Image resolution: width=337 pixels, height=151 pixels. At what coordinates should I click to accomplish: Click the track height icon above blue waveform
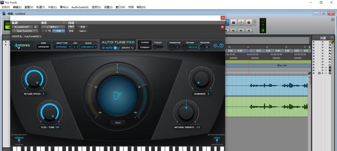tap(309, 74)
